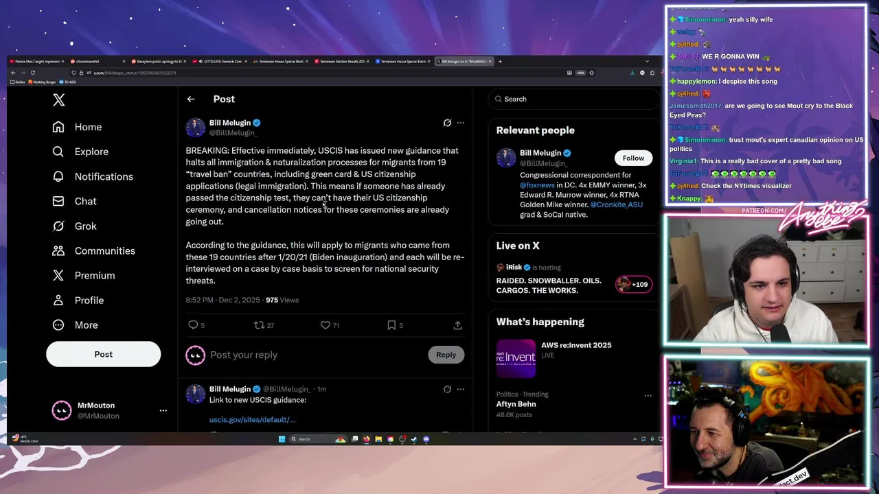Switch to Tennessee Election Results tab

click(342, 61)
